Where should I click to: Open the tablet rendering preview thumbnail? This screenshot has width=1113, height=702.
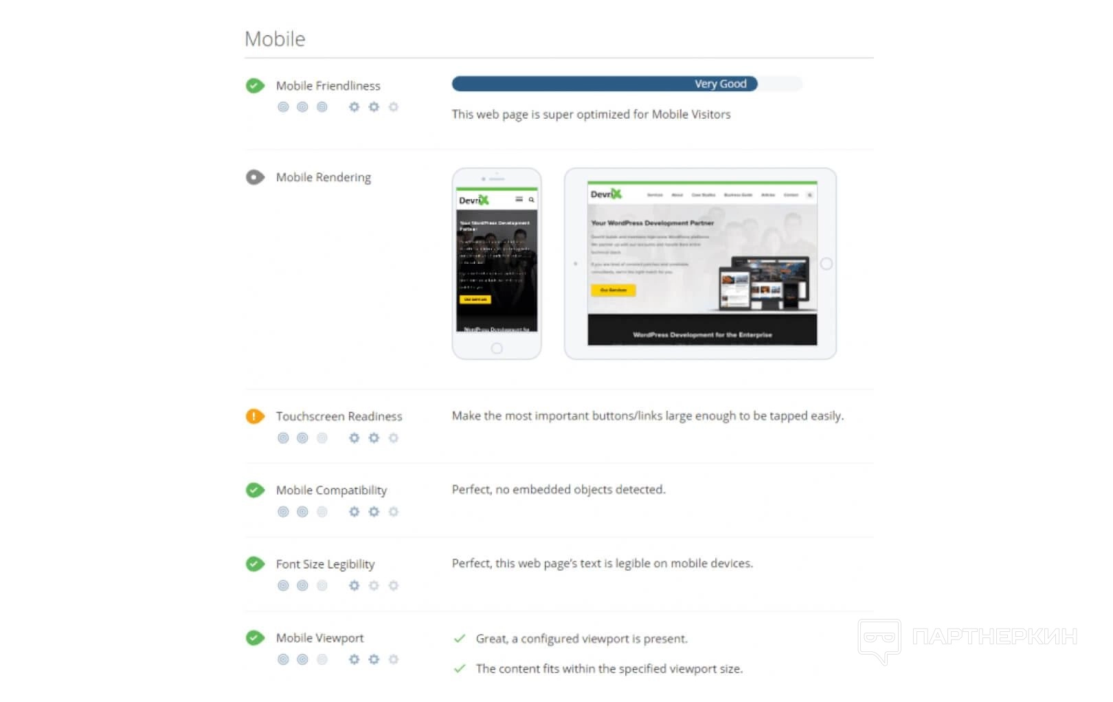(700, 264)
